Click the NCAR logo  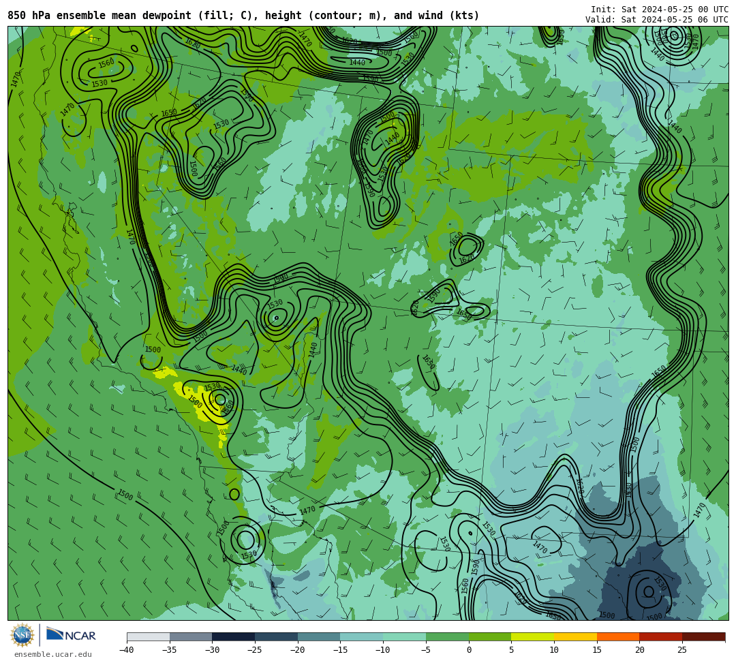(x=71, y=635)
